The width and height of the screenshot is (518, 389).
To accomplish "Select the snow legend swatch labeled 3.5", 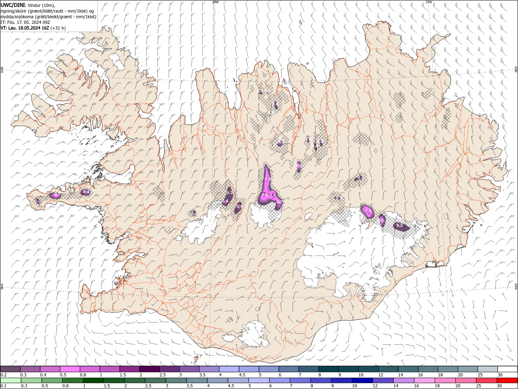I will (x=209, y=369).
